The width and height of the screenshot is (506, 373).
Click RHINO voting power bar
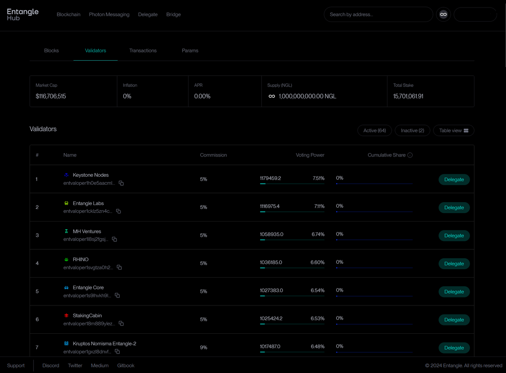tap(292, 268)
